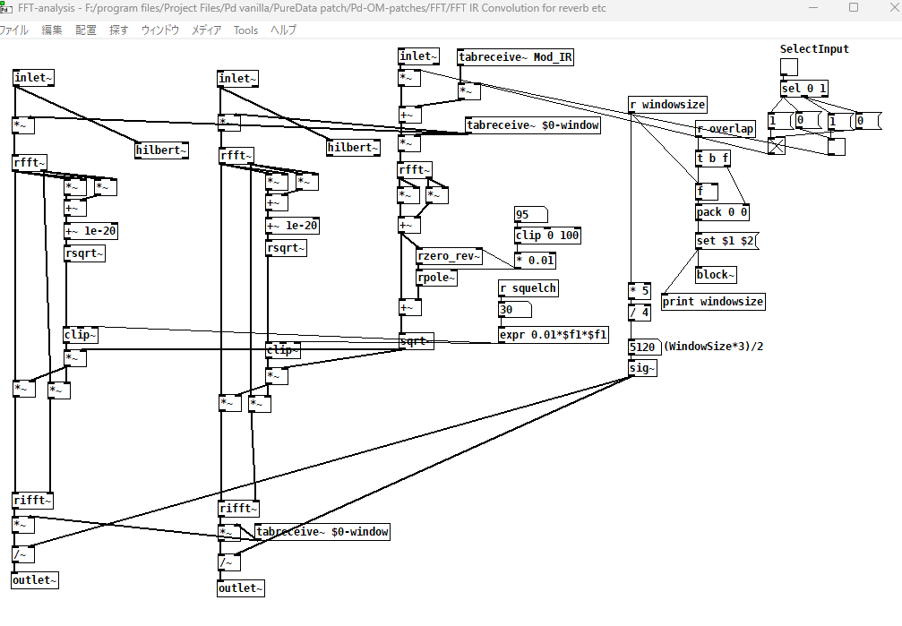Enable the empty toggle beside the X-marked toggle
Screen dimensions: 902x626
point(837,146)
